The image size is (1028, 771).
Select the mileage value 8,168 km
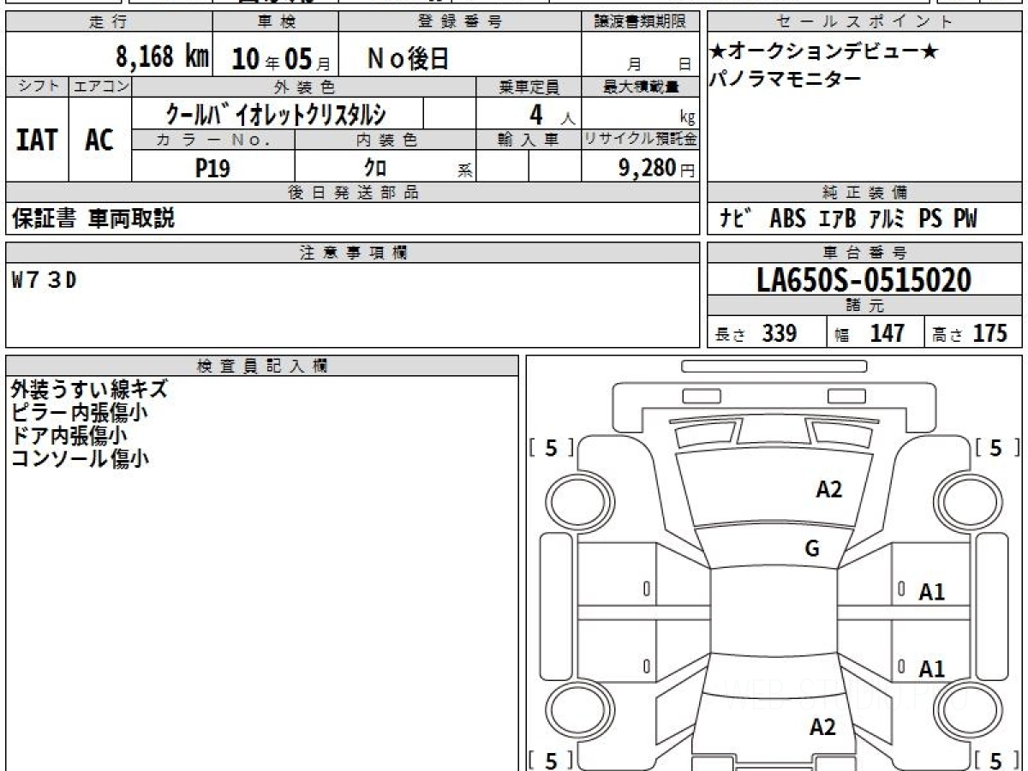(x=163, y=58)
